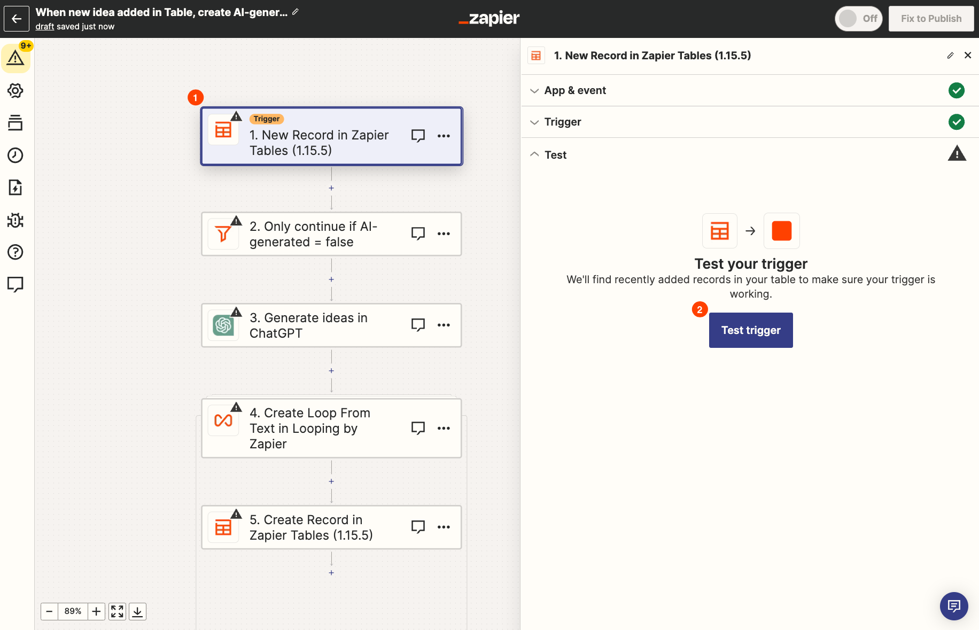This screenshot has width=979, height=630.
Task: Open the issues warning sidebar icon
Action: (x=15, y=58)
